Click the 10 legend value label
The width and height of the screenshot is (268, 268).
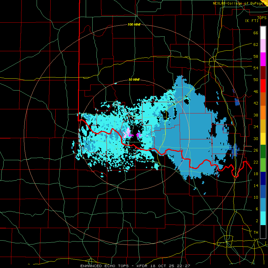tap(256, 197)
